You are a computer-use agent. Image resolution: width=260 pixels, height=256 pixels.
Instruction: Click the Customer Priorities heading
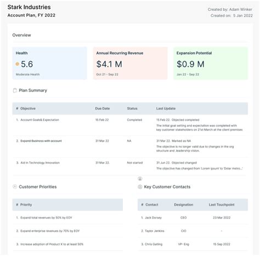click(x=38, y=187)
